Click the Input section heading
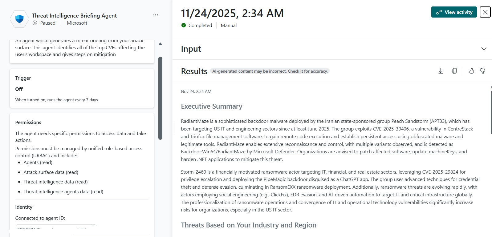Screen dimensions: 492x237 point(191,49)
